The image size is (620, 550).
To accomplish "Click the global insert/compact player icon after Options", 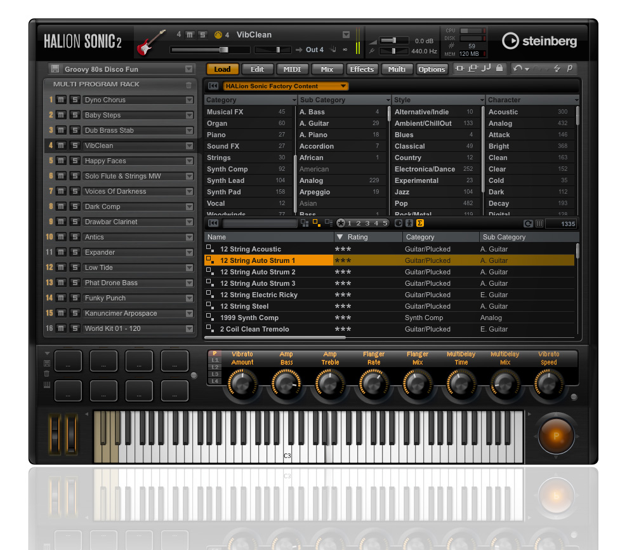I will click(459, 69).
